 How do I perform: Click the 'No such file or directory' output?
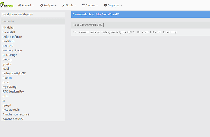[157, 32]
